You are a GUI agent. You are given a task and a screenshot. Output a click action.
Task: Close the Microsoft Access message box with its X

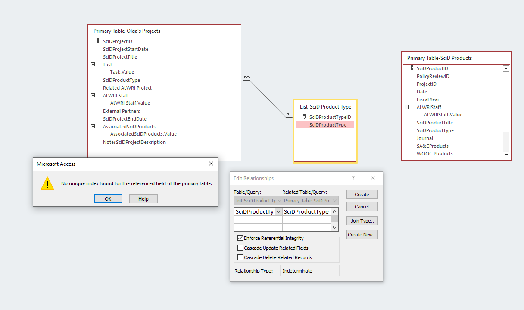coord(211,164)
